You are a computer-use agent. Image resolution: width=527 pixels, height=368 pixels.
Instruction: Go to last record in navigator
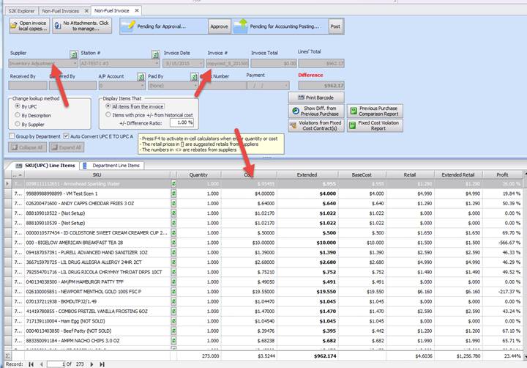pyautogui.click(x=102, y=364)
